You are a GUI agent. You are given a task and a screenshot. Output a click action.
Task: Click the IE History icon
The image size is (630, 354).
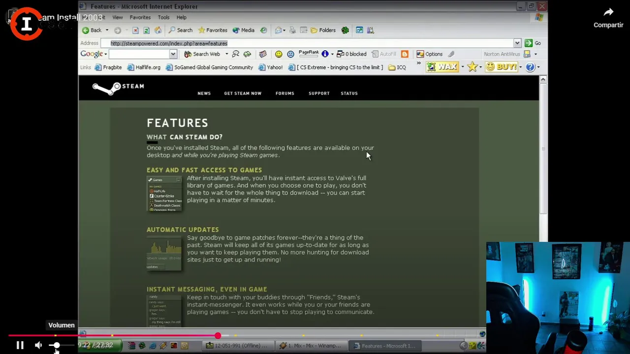click(x=263, y=30)
